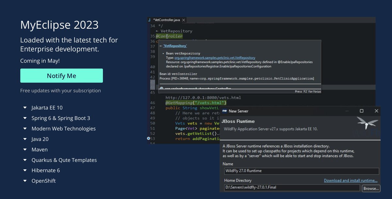Expand Quarkus & Qute Templates

coord(25,160)
